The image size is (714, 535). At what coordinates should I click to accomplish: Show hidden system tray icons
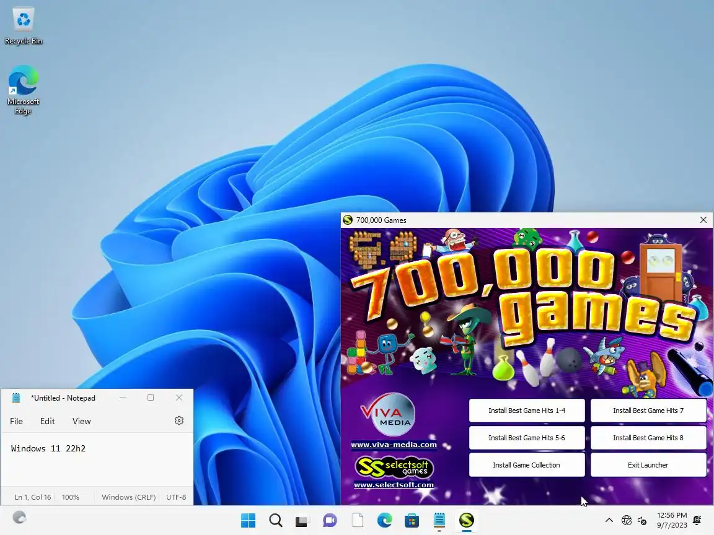[x=609, y=520]
